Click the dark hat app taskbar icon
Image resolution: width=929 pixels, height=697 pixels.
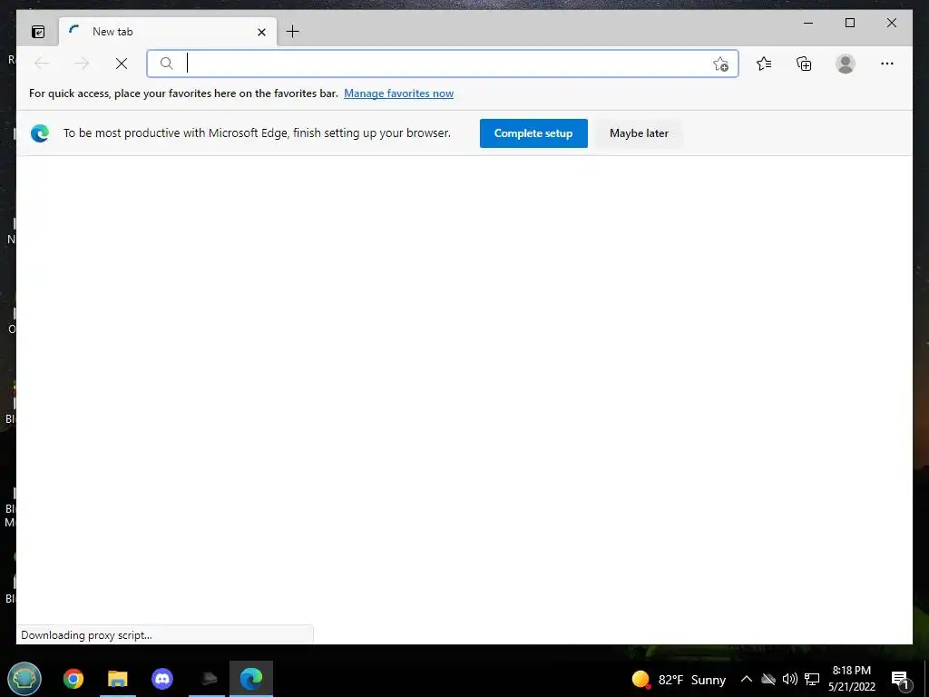208,679
